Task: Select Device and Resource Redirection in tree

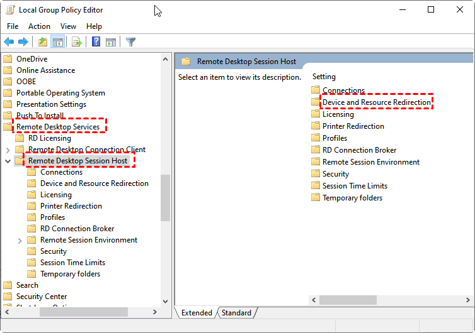Action: tap(94, 183)
